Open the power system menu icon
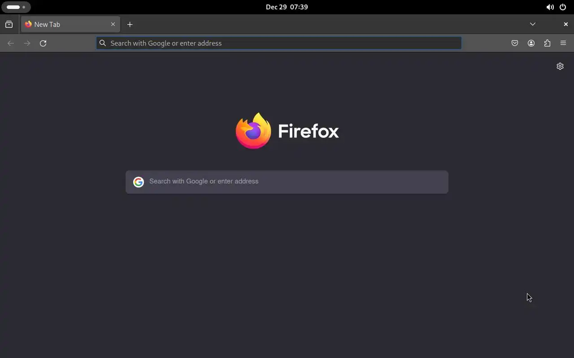This screenshot has height=358, width=574. [563, 7]
